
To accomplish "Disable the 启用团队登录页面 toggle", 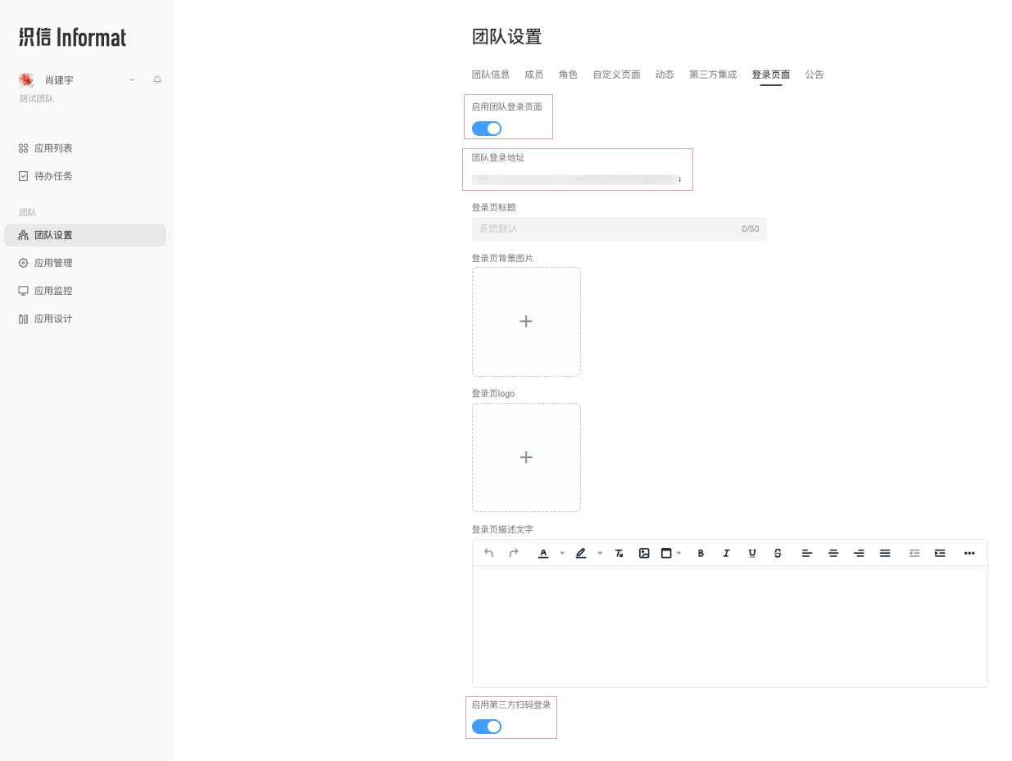I will click(x=486, y=129).
